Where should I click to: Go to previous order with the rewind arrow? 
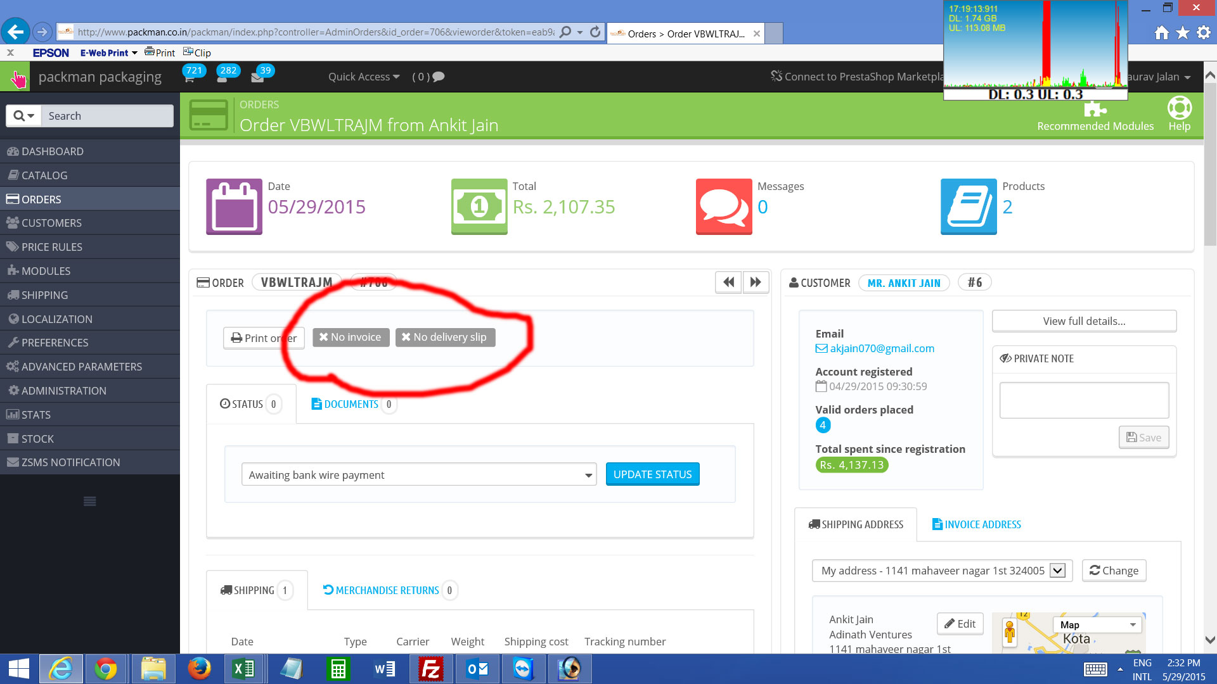(x=728, y=282)
